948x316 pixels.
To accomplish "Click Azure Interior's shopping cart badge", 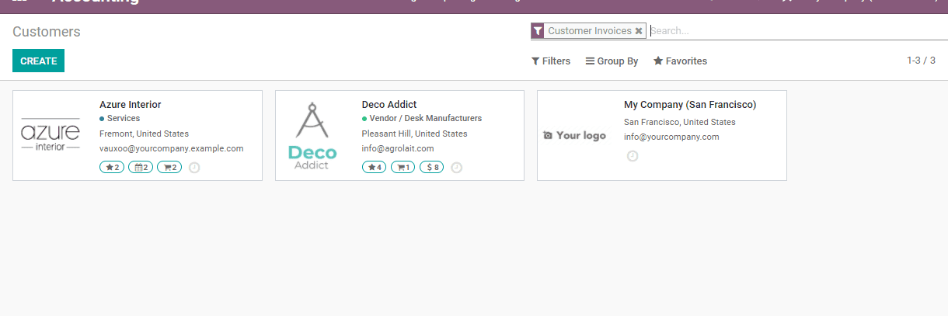I will [x=169, y=167].
